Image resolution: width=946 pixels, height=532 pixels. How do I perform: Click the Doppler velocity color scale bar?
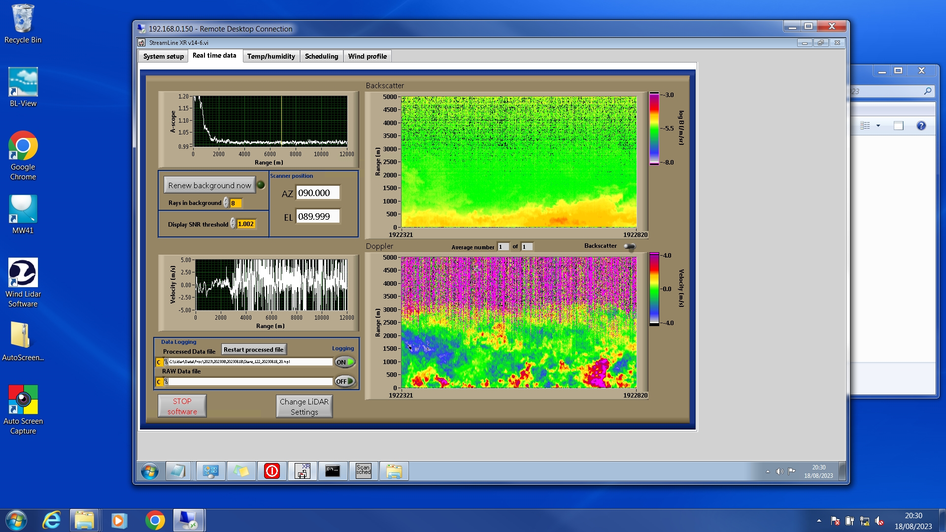(x=654, y=289)
